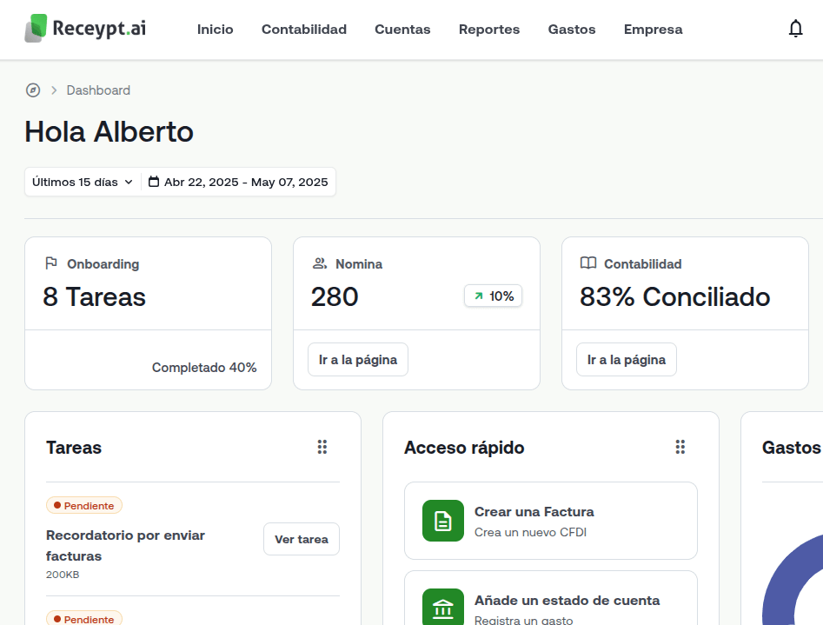Click the Tareas panel title
This screenshot has height=625, width=823.
[74, 448]
